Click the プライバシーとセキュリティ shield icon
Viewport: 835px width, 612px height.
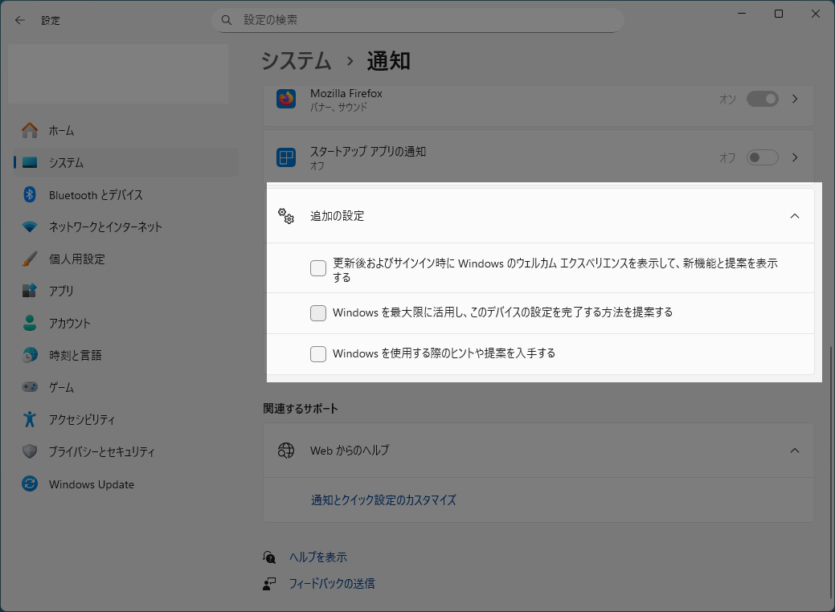[x=30, y=451]
